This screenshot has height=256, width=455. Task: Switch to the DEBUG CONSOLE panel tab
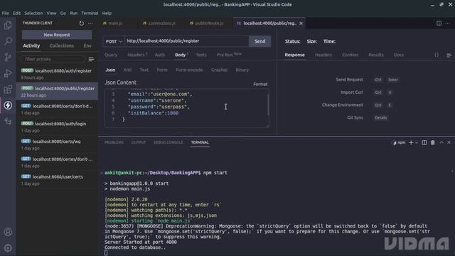pos(168,142)
